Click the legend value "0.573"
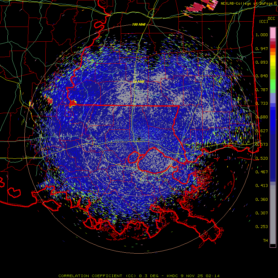 (x=262, y=145)
